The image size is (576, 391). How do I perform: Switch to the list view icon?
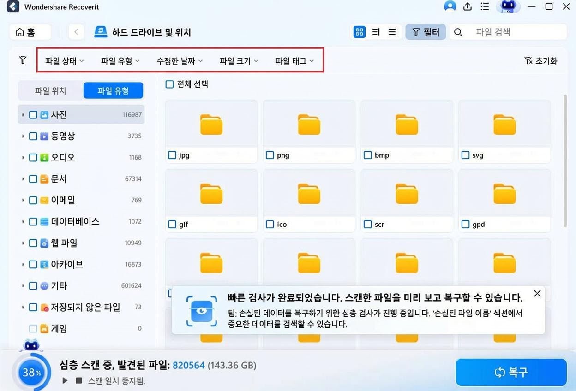(392, 32)
